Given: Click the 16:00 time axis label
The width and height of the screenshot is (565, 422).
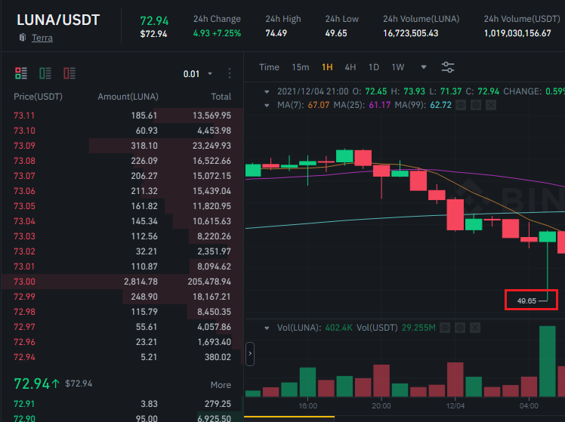Looking at the screenshot, I should pyautogui.click(x=307, y=406).
